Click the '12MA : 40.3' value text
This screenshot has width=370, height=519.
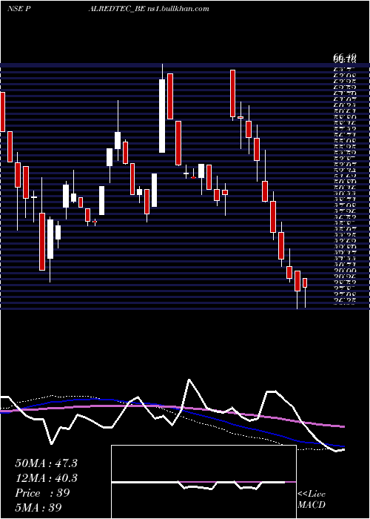point(46,478)
